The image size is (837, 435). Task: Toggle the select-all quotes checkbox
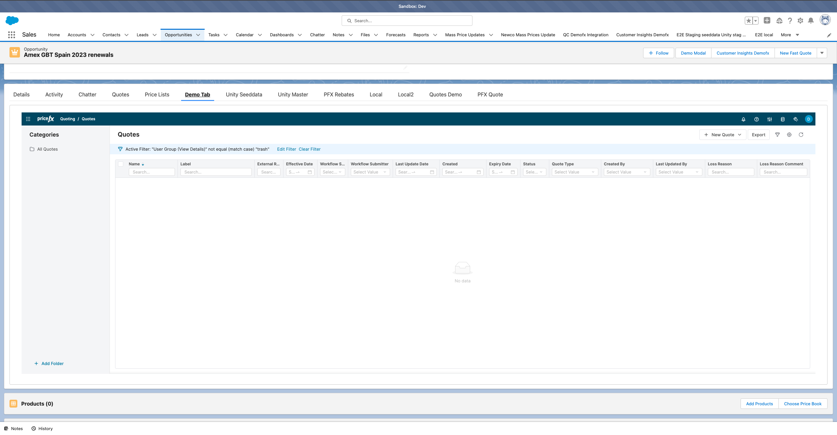click(x=121, y=164)
